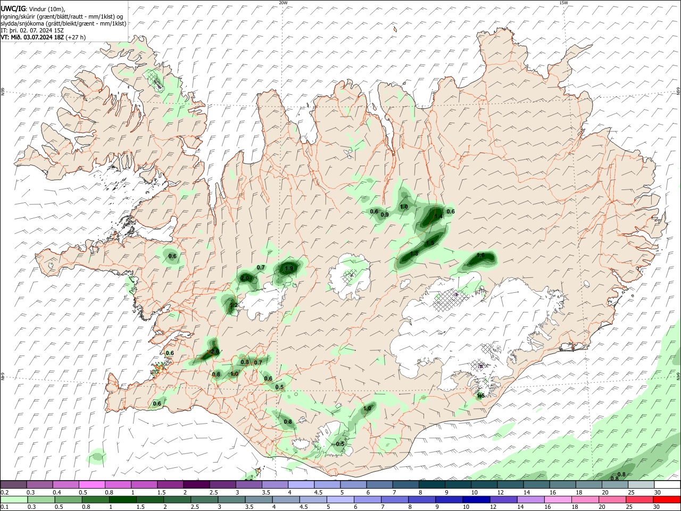This screenshot has height=511, width=681.
Task: Click the lavender snow-scale swatch at 4
Action: (301, 484)
